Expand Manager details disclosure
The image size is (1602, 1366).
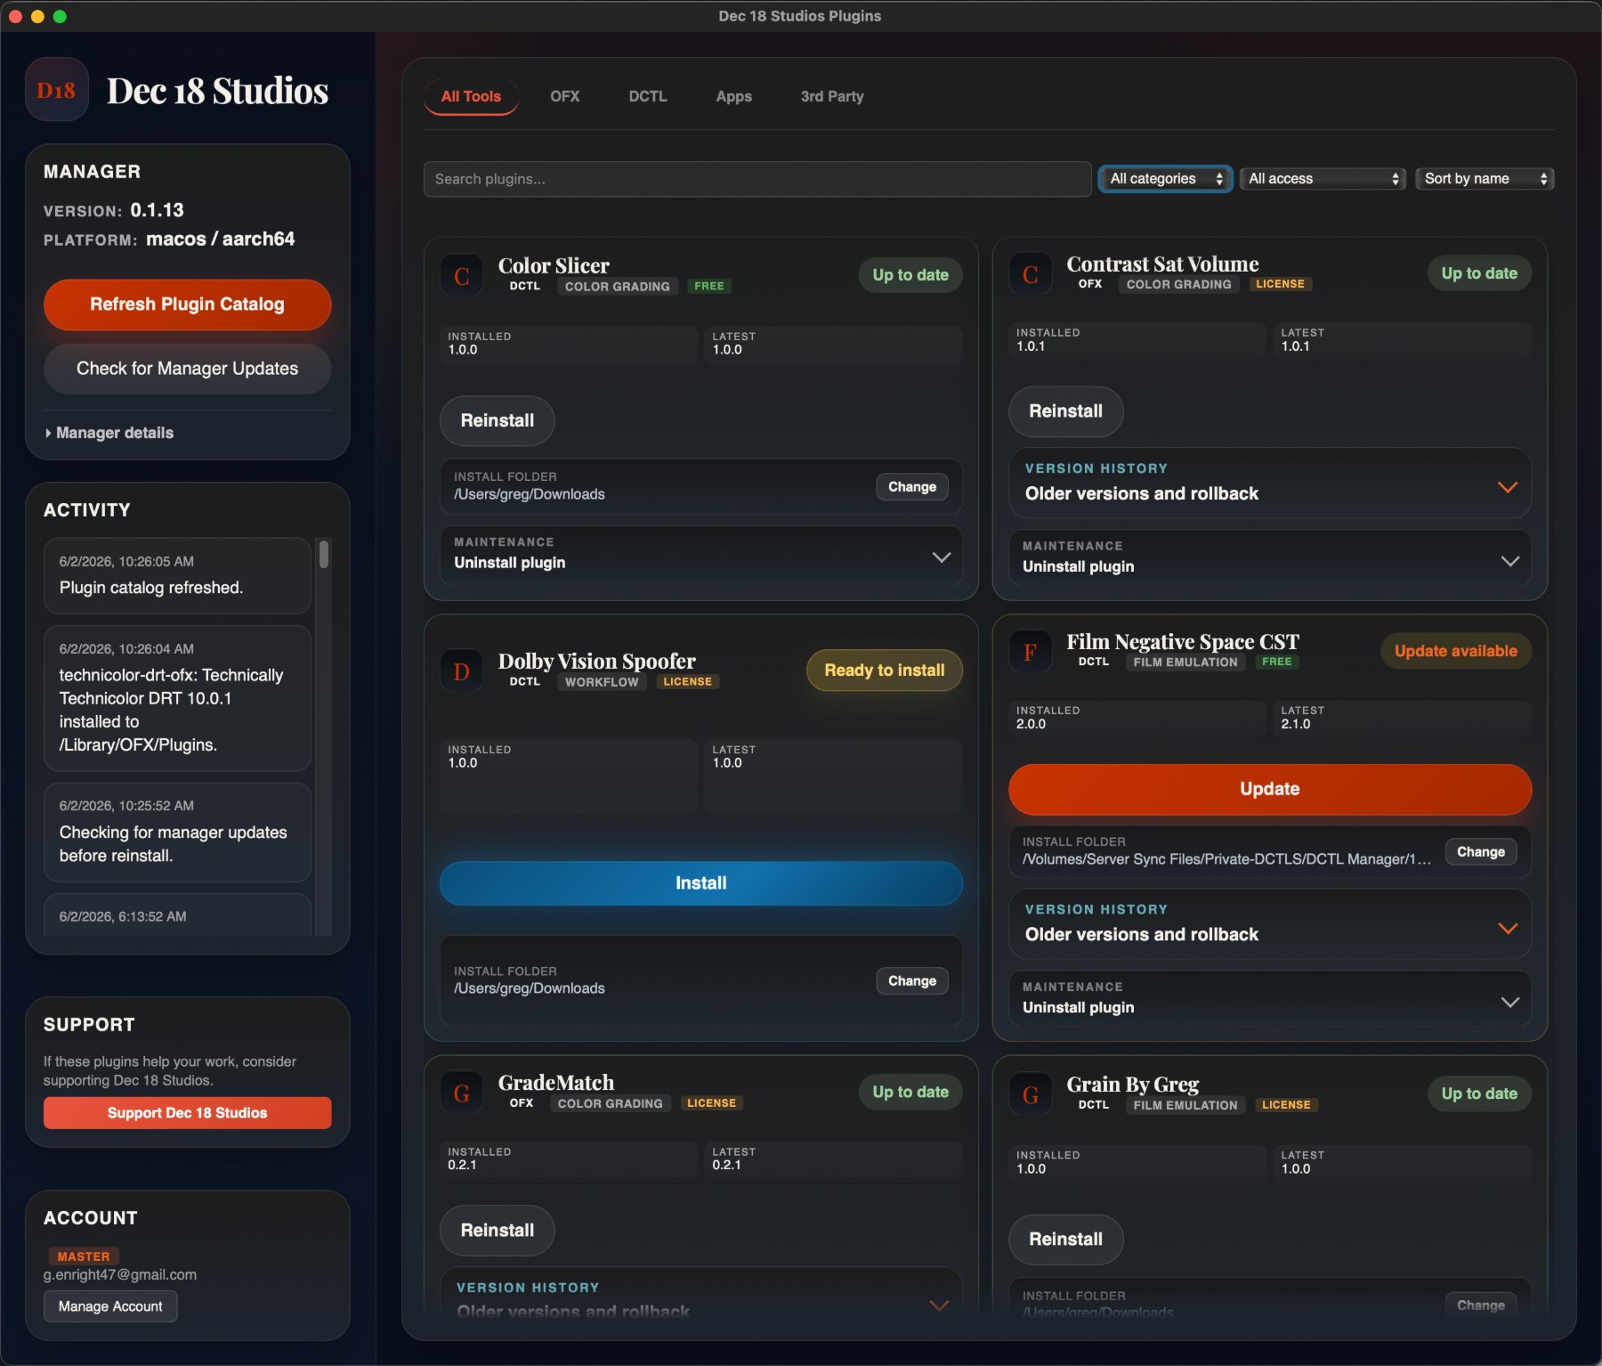click(x=109, y=433)
